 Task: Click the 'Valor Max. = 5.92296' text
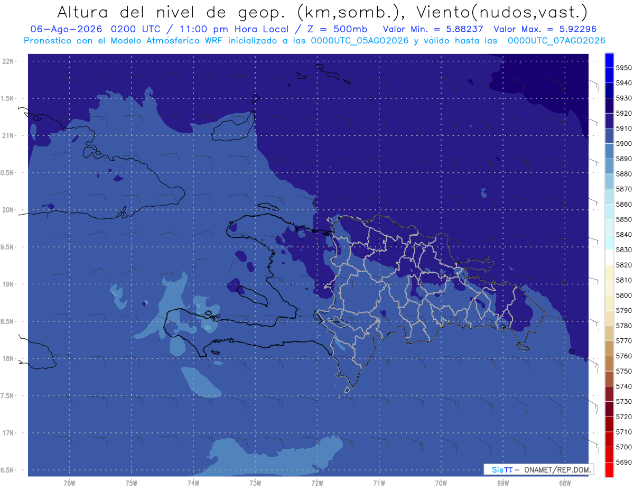[546, 30]
